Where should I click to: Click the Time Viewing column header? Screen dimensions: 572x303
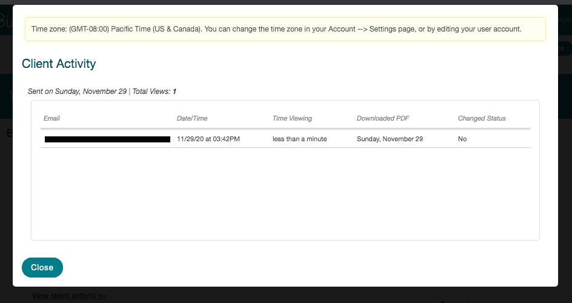pos(292,118)
